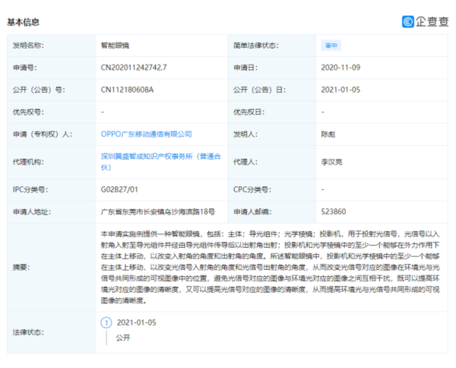This screenshot has width=456, height=368.
Task: Select the invention name 智能眼镜
Action: [115, 46]
